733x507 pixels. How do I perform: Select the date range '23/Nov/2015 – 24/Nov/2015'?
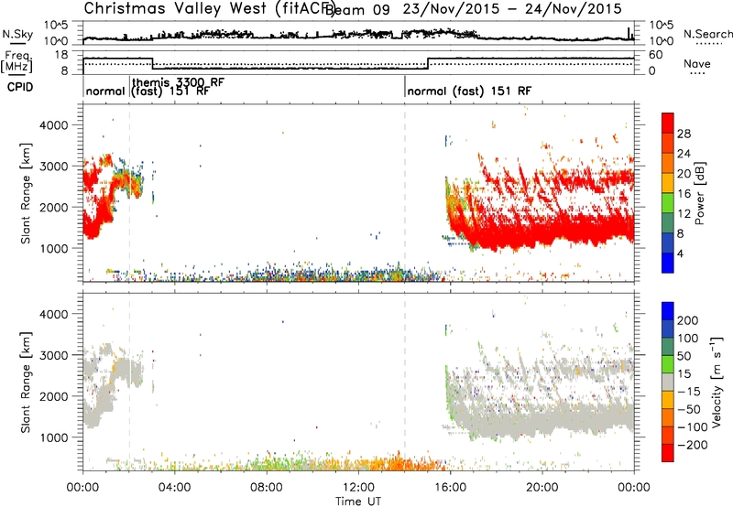coord(512,9)
